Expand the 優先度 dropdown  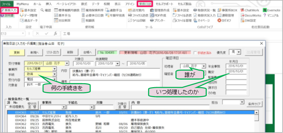tap(239, 52)
